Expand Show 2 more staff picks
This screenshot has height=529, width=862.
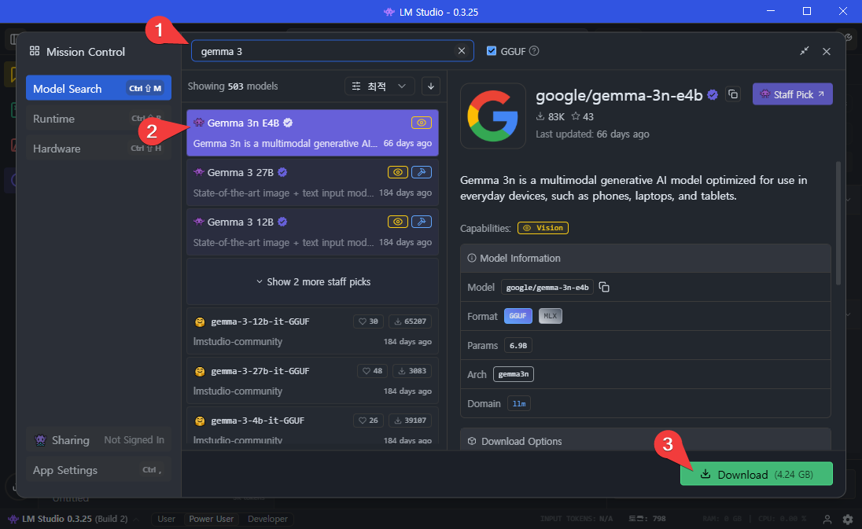312,281
